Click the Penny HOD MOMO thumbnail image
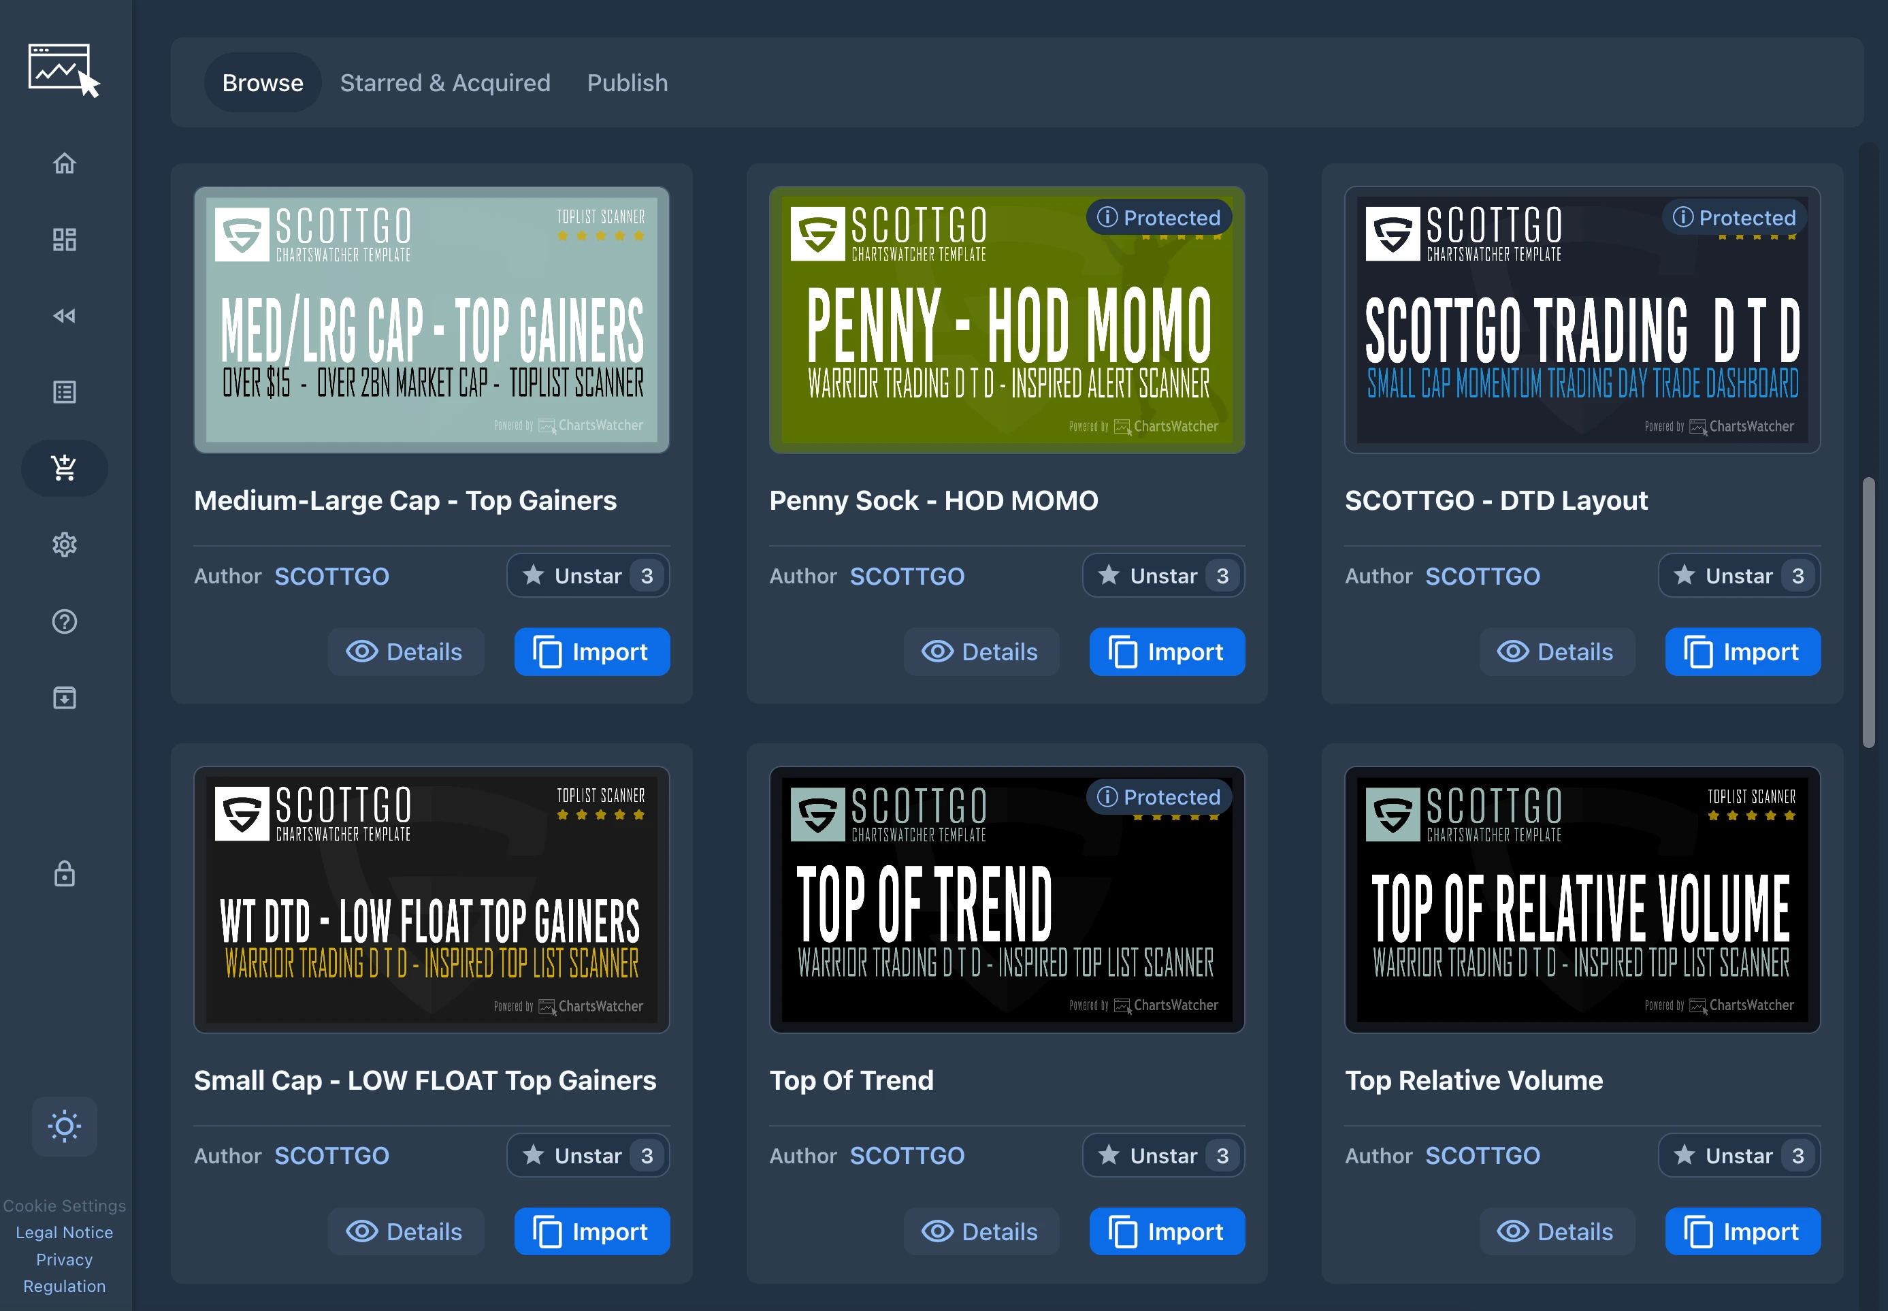 point(1008,321)
